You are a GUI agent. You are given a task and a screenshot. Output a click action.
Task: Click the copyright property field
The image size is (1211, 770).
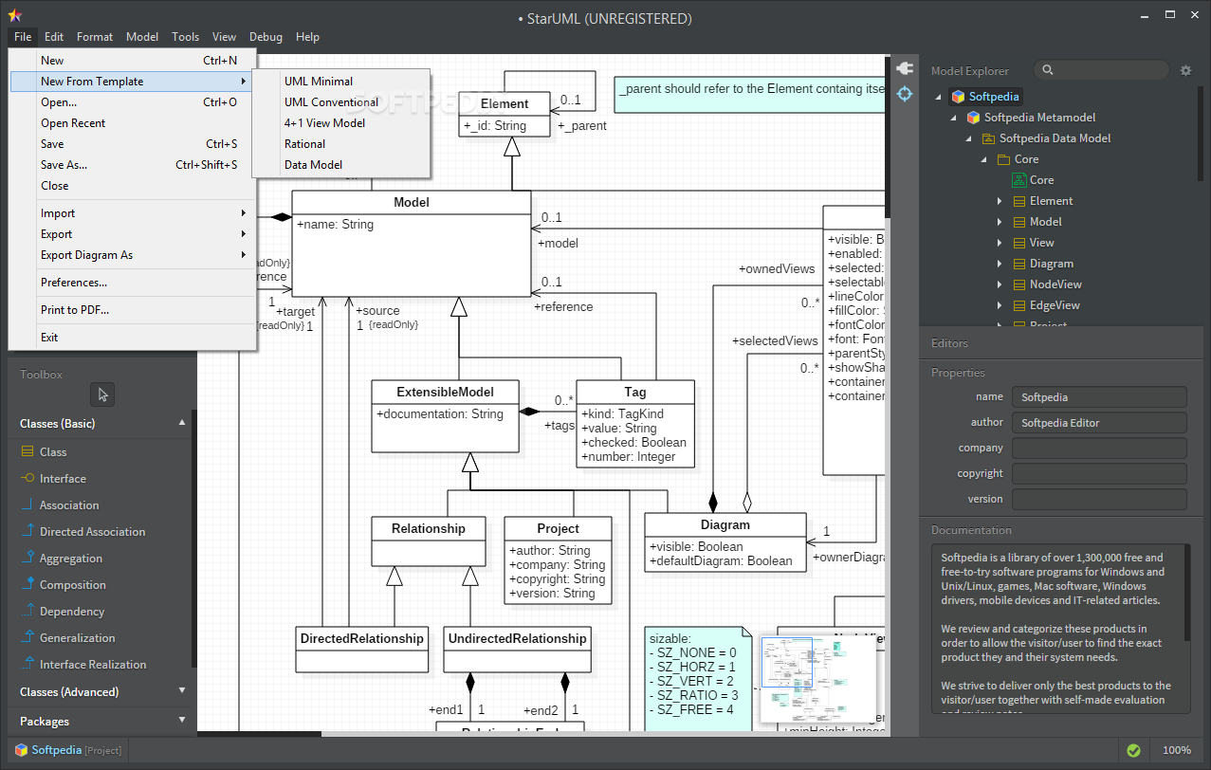[x=1099, y=474]
